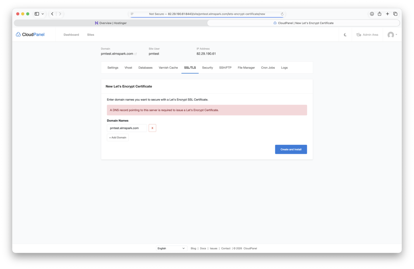Click the CloudPanel footer link
This screenshot has width=414, height=269.
pyautogui.click(x=250, y=248)
